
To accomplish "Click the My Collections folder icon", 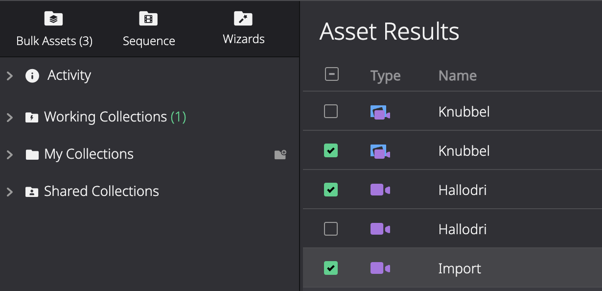I will pos(32,155).
